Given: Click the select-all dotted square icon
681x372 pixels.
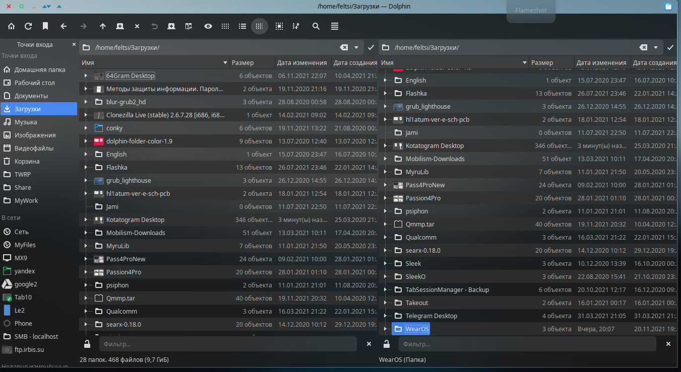Looking at the screenshot, I should tap(279, 26).
